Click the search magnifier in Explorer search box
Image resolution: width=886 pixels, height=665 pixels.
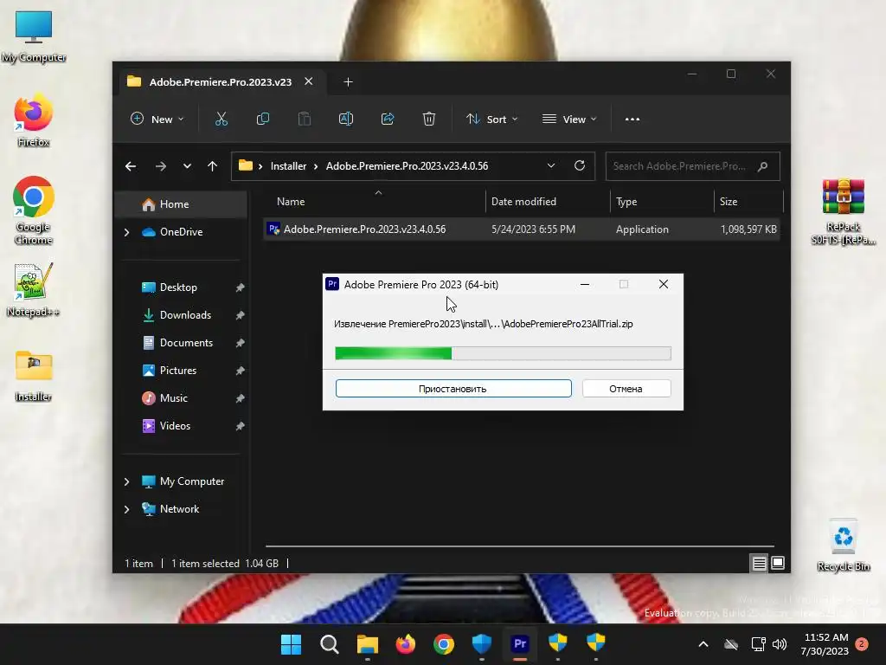tap(763, 166)
